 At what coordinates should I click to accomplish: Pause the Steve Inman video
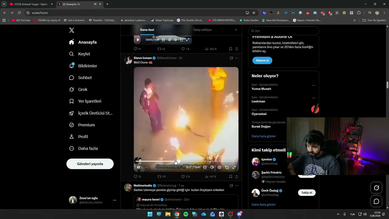click(138, 167)
